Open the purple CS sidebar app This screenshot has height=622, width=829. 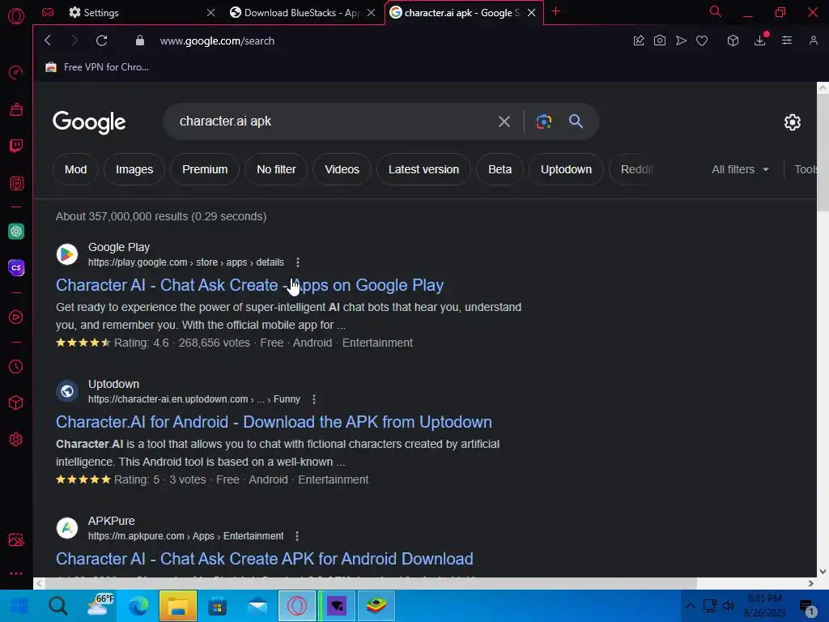coord(16,267)
